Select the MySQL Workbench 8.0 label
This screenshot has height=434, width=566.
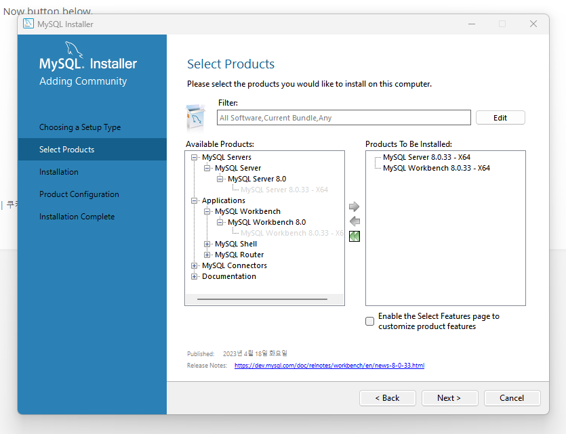click(267, 222)
